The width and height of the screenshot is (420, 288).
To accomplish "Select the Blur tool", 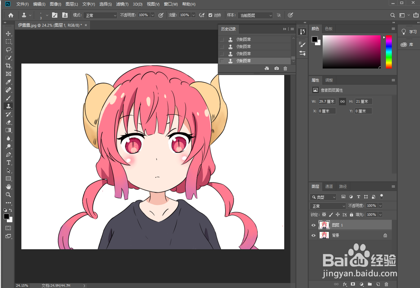I will tap(8, 138).
